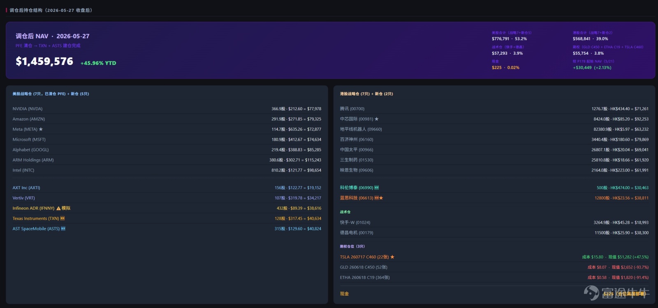658x308 pixels.
Task: Click the NAV change +$30,449 (+2.13%)
Action: click(592, 67)
